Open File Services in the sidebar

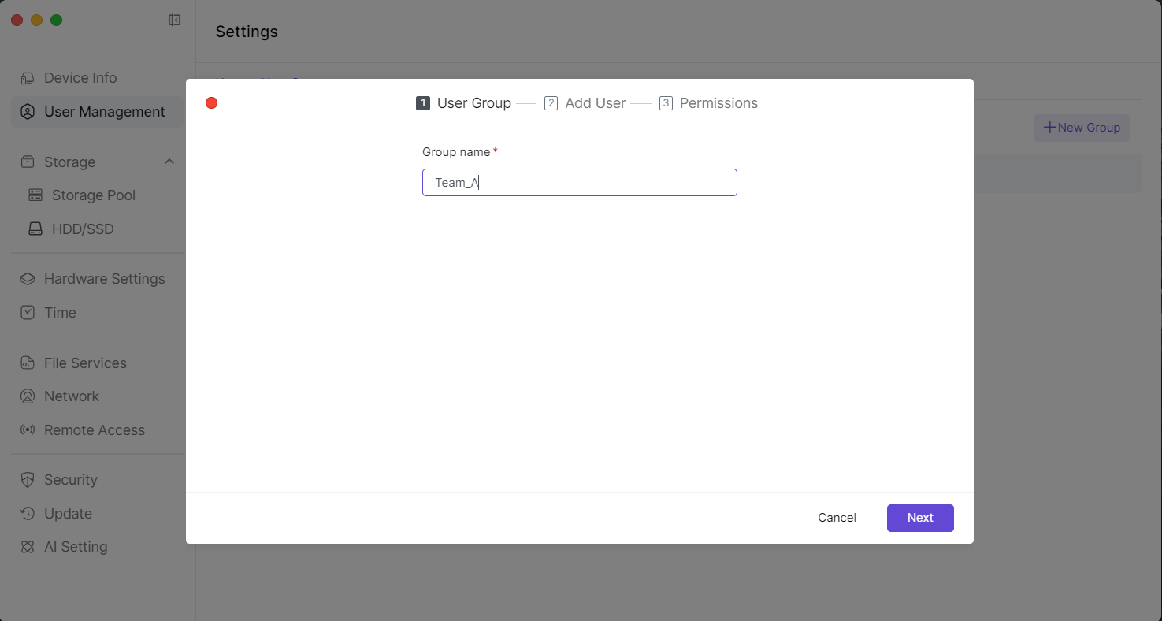pyautogui.click(x=85, y=363)
